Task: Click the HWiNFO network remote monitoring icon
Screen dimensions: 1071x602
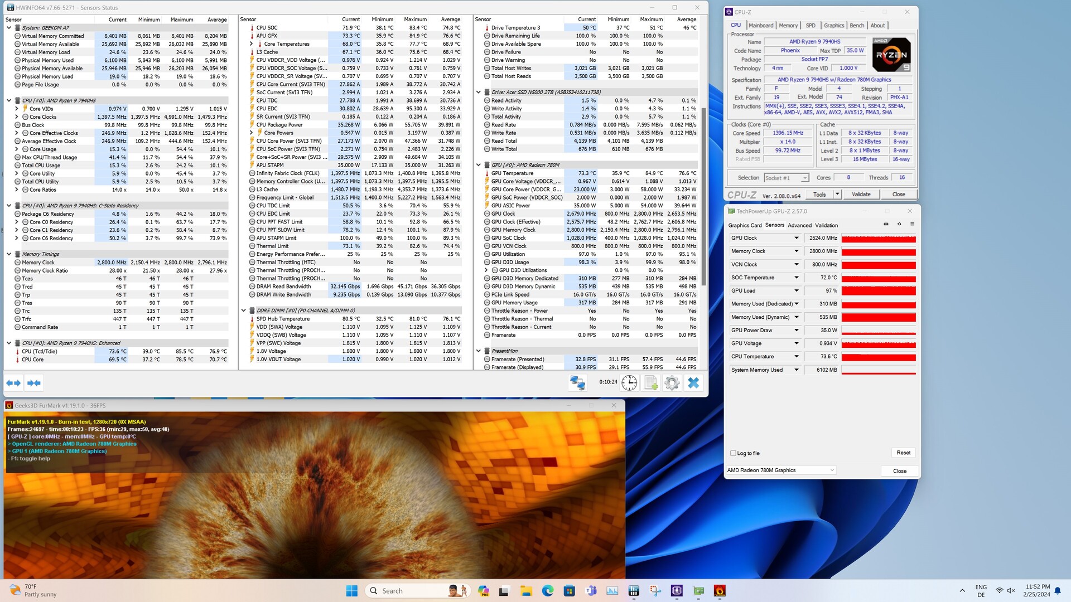Action: [x=577, y=383]
